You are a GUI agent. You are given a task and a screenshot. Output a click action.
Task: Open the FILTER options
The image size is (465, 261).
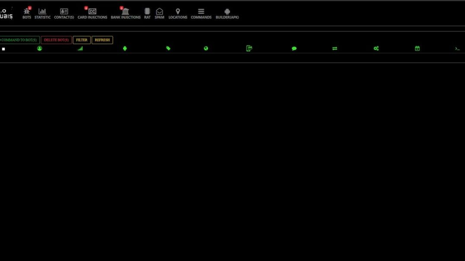(81, 40)
